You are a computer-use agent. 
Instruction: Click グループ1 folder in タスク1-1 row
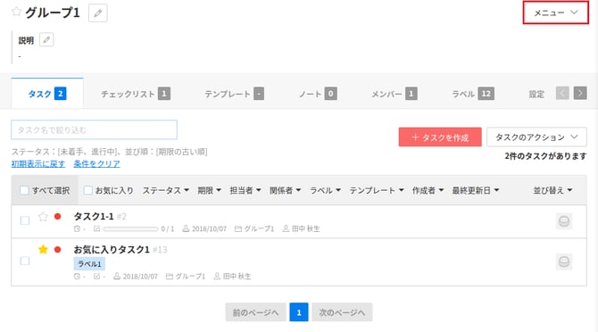coord(254,228)
